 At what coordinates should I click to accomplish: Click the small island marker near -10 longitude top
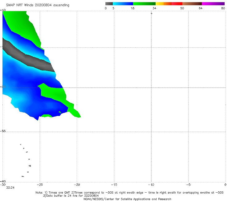[151, 13]
